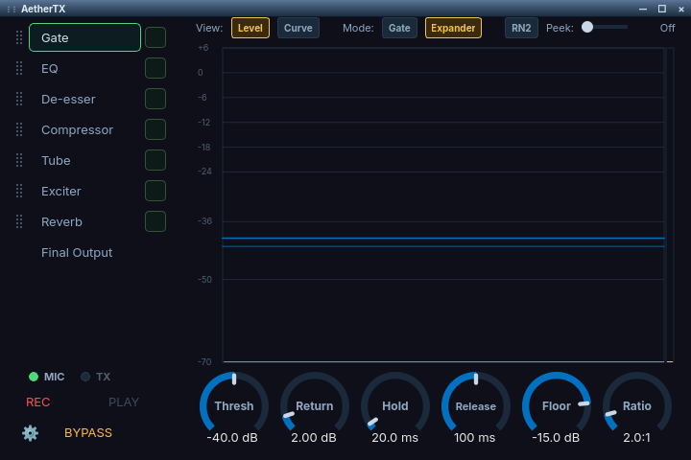Click the REC button
Image resolution: width=691 pixels, height=460 pixels.
pyautogui.click(x=38, y=402)
